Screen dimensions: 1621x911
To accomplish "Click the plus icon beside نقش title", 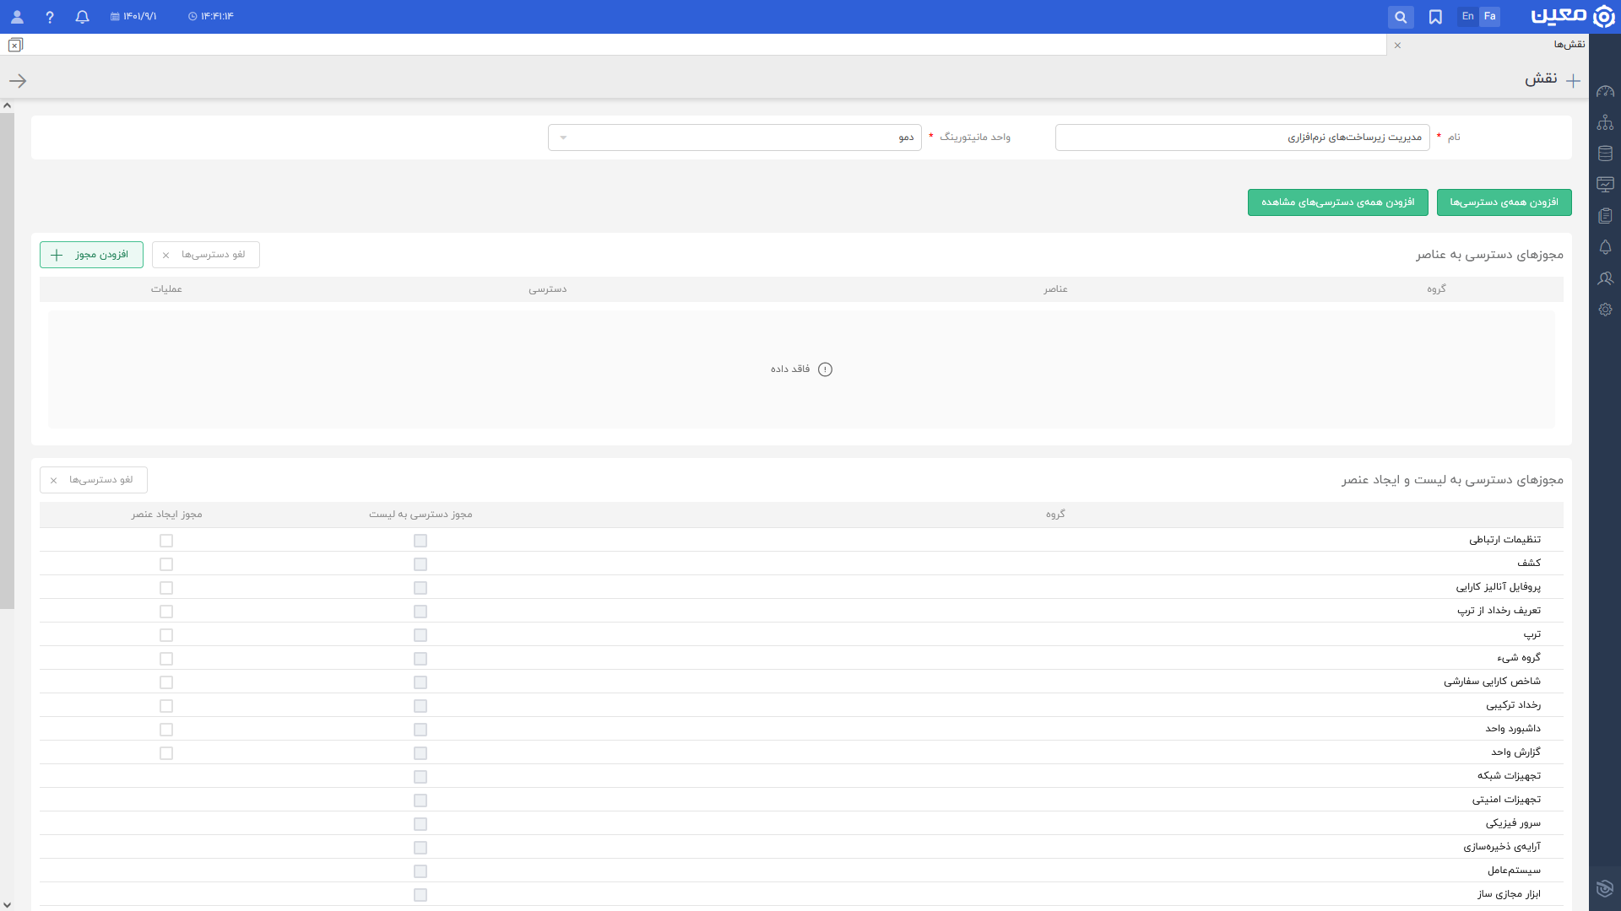I will pyautogui.click(x=1573, y=81).
